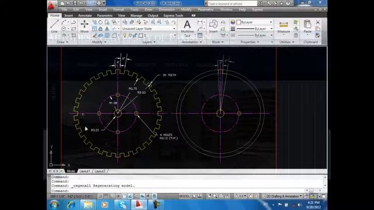Expand the Block panel
The image size is (374, 210).
click(x=218, y=42)
